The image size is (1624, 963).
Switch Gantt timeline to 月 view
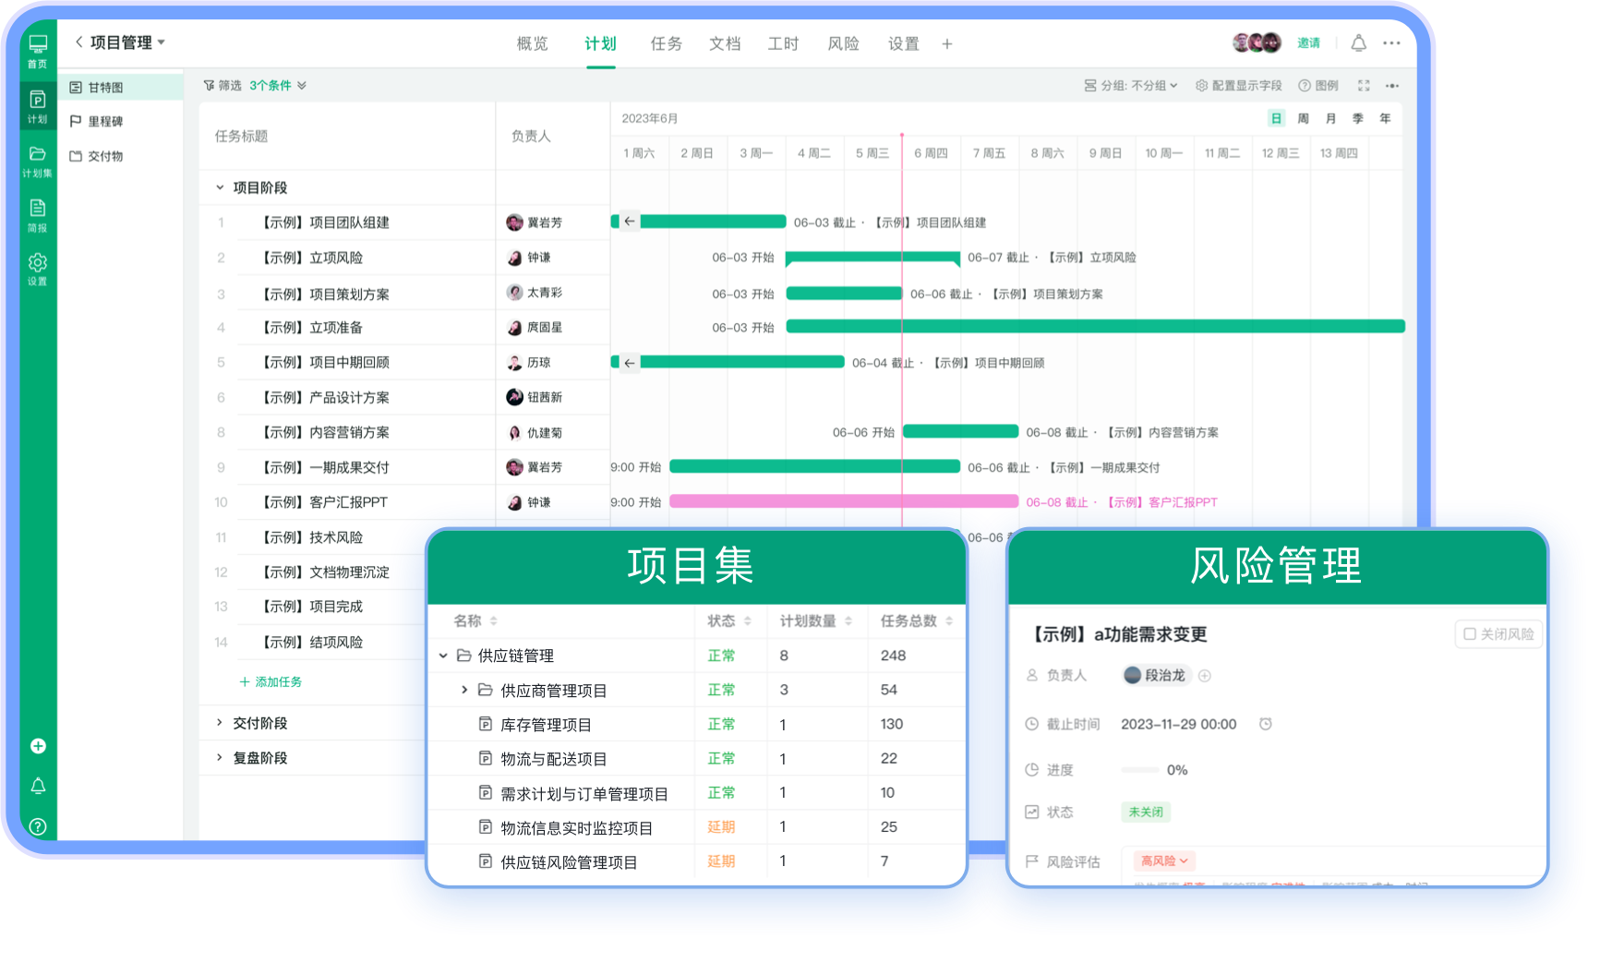coord(1330,118)
